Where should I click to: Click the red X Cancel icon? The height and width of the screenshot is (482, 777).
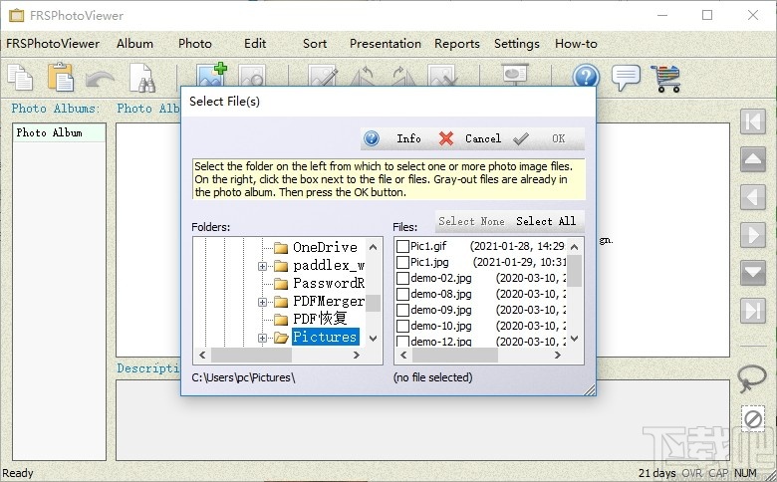446,138
